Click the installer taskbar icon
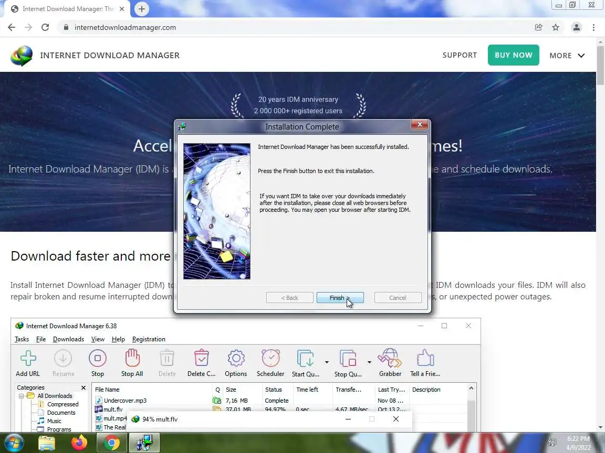The image size is (605, 453). (x=144, y=443)
